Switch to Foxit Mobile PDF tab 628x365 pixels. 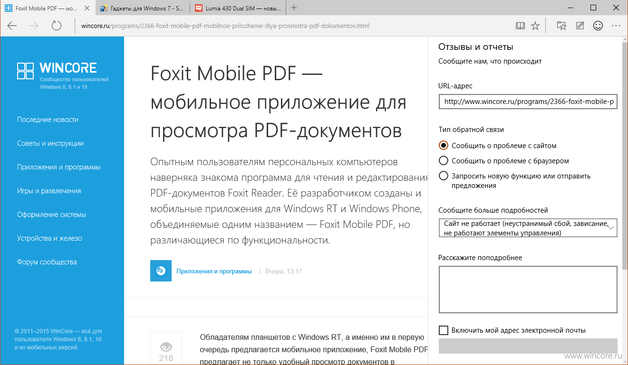click(48, 8)
